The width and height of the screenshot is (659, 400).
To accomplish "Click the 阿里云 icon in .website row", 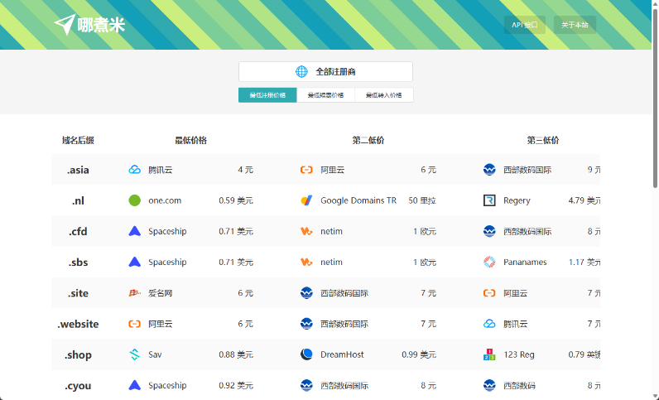I will click(134, 324).
